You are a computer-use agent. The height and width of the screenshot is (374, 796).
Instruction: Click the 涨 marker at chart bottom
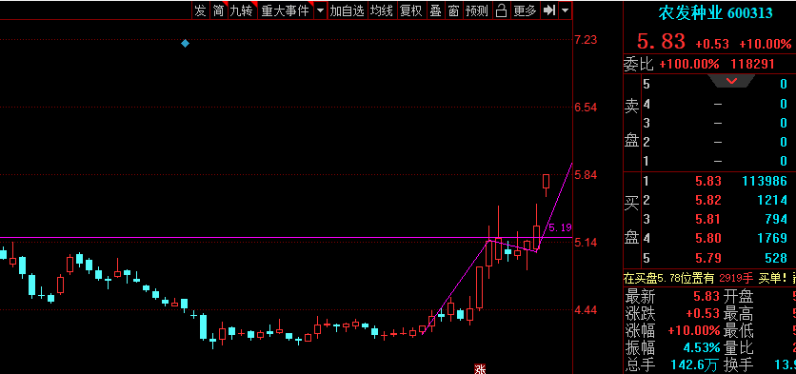click(480, 369)
